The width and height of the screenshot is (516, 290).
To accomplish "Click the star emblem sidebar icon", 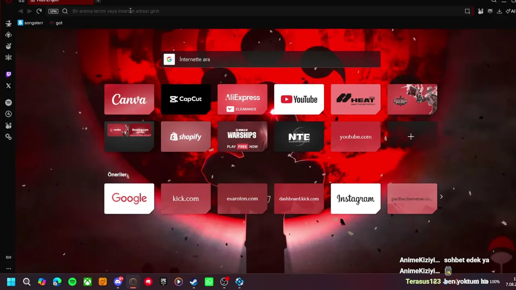I will coord(8,57).
